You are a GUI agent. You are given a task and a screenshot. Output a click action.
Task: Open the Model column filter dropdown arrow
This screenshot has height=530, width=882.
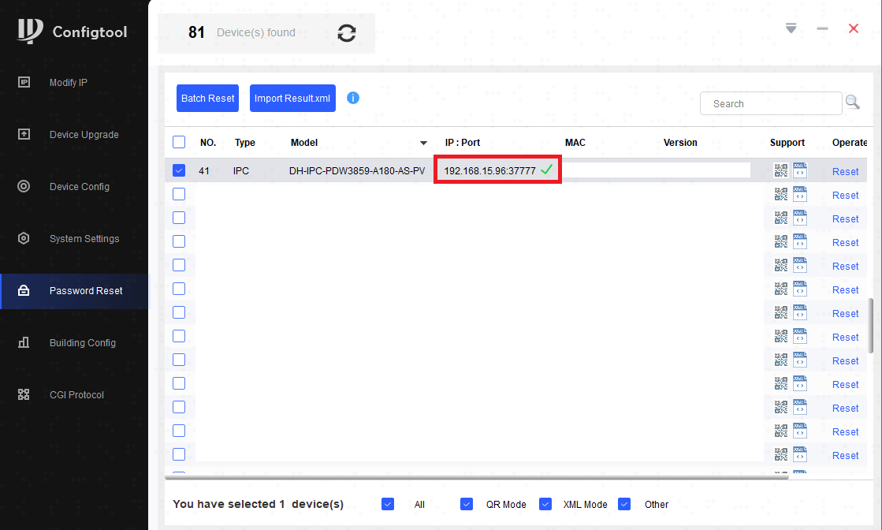click(x=423, y=143)
